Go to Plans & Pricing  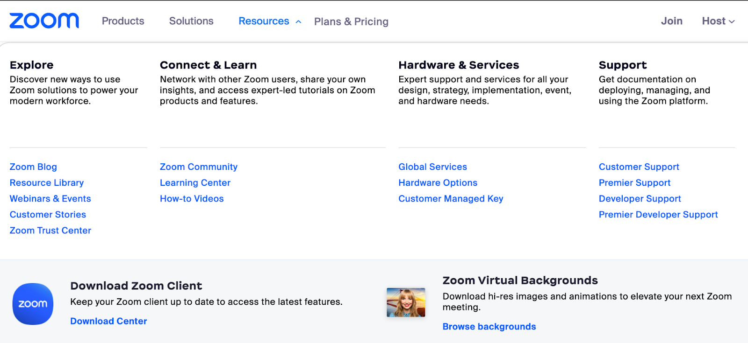point(351,21)
